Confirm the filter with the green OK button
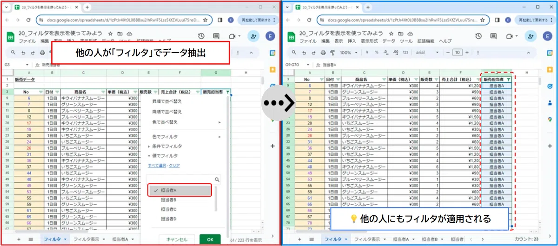The height and width of the screenshot is (246, 558). [x=210, y=239]
